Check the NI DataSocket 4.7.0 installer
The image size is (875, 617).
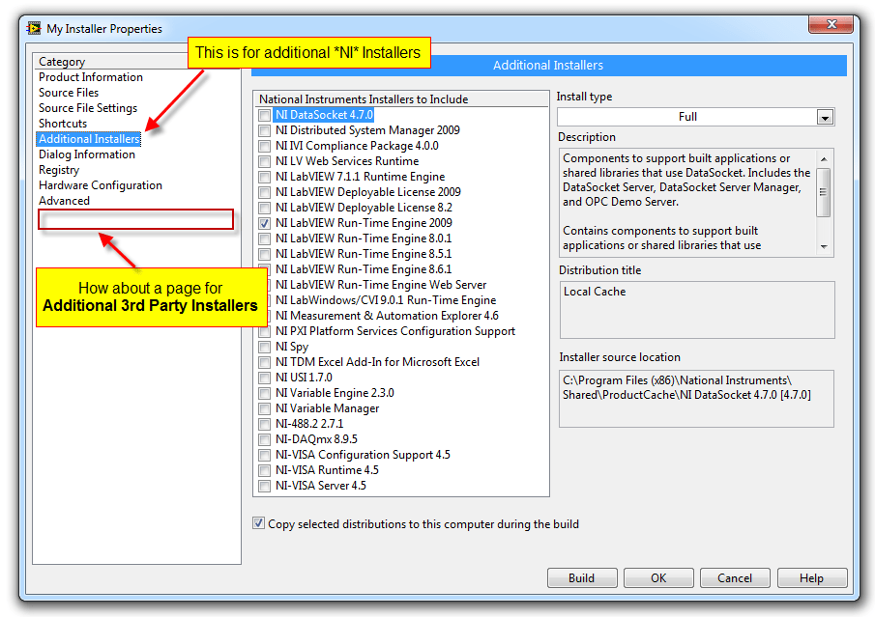pyautogui.click(x=264, y=115)
